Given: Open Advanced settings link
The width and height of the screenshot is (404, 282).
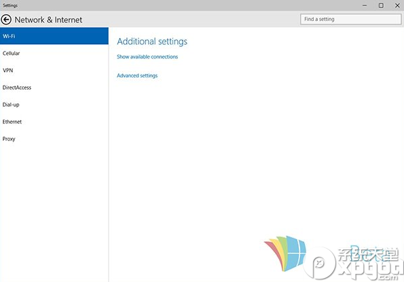Looking at the screenshot, I should pyautogui.click(x=137, y=75).
